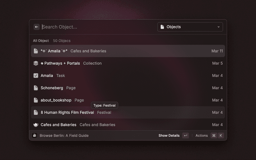Click the Schoneberg page icon
Screen dimensions: 256x160
click(36, 88)
